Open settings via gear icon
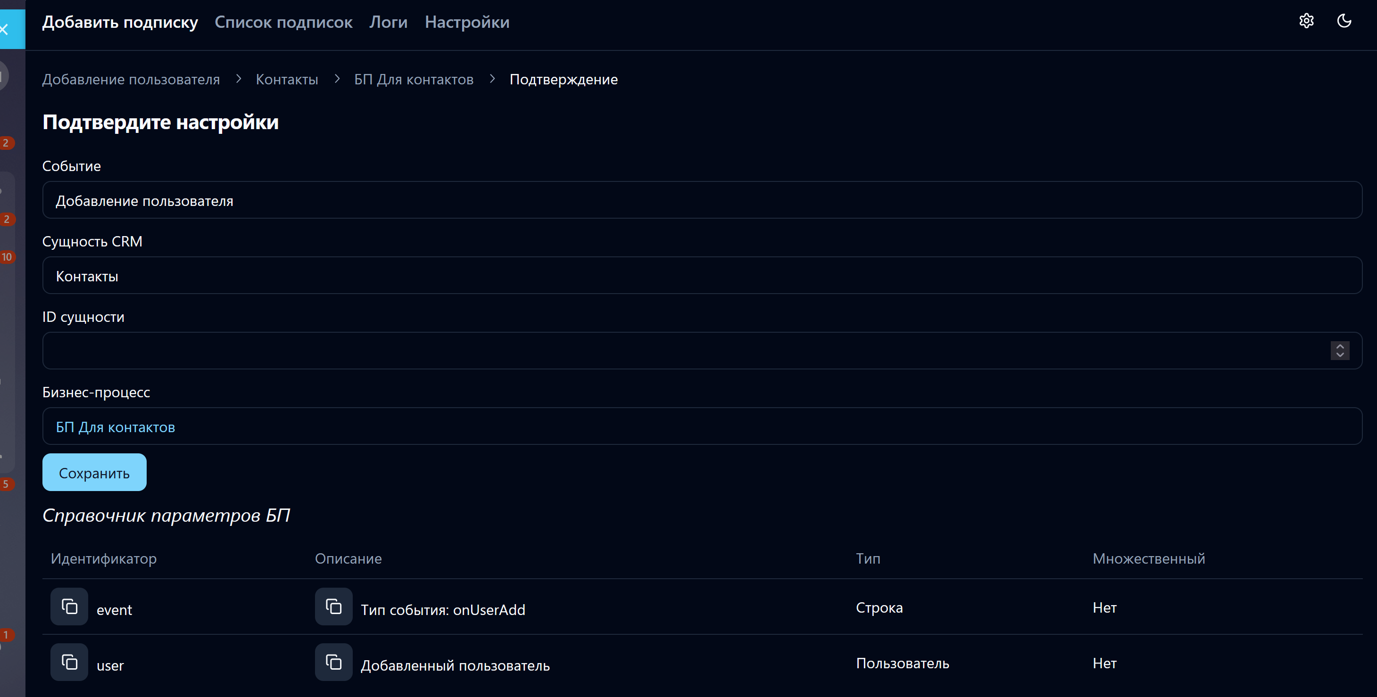 pyautogui.click(x=1306, y=21)
